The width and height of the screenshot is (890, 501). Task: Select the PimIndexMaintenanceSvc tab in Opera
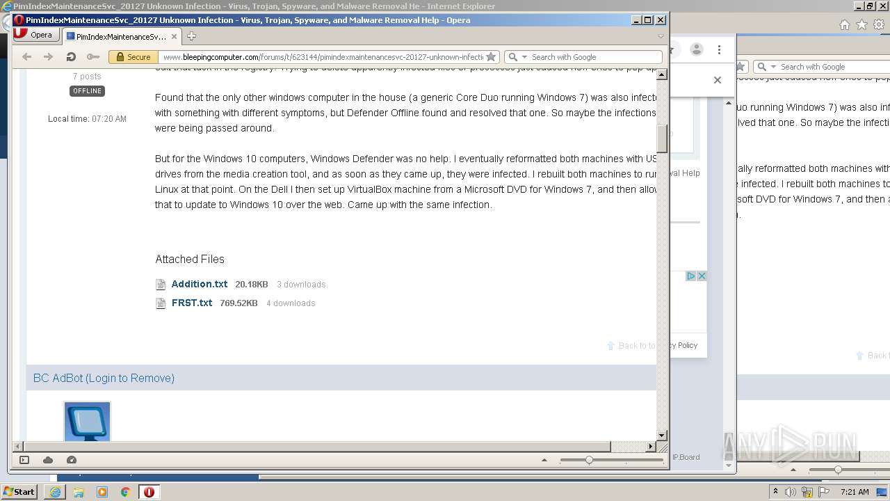point(122,36)
